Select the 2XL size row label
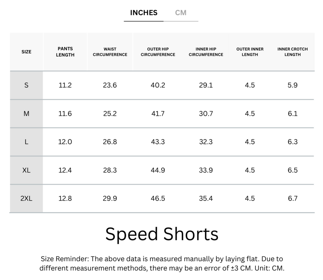 26,199
